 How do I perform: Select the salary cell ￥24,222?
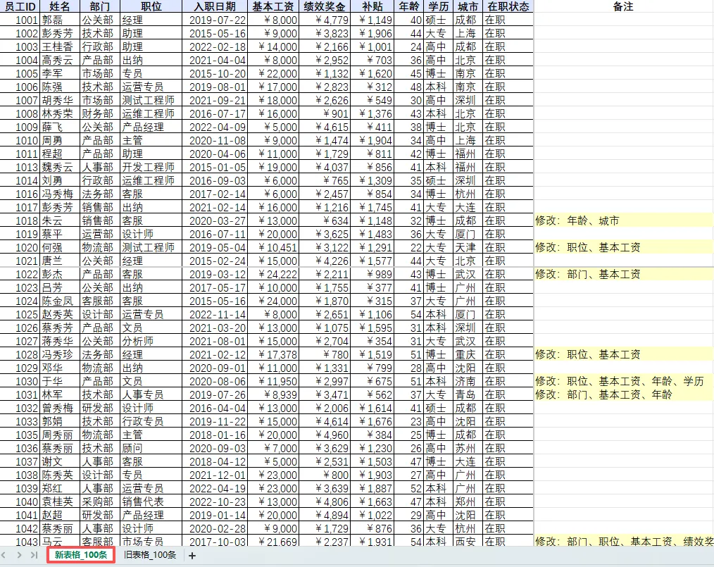273,274
